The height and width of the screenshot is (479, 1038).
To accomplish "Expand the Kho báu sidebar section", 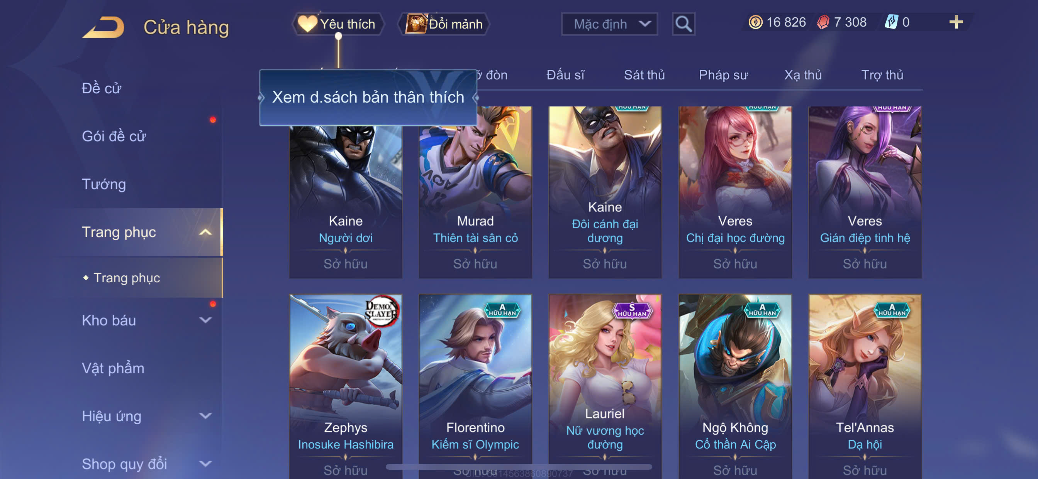I will (x=205, y=320).
